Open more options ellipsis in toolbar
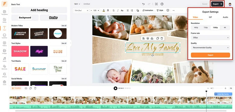The image size is (235, 112). coord(174,11)
